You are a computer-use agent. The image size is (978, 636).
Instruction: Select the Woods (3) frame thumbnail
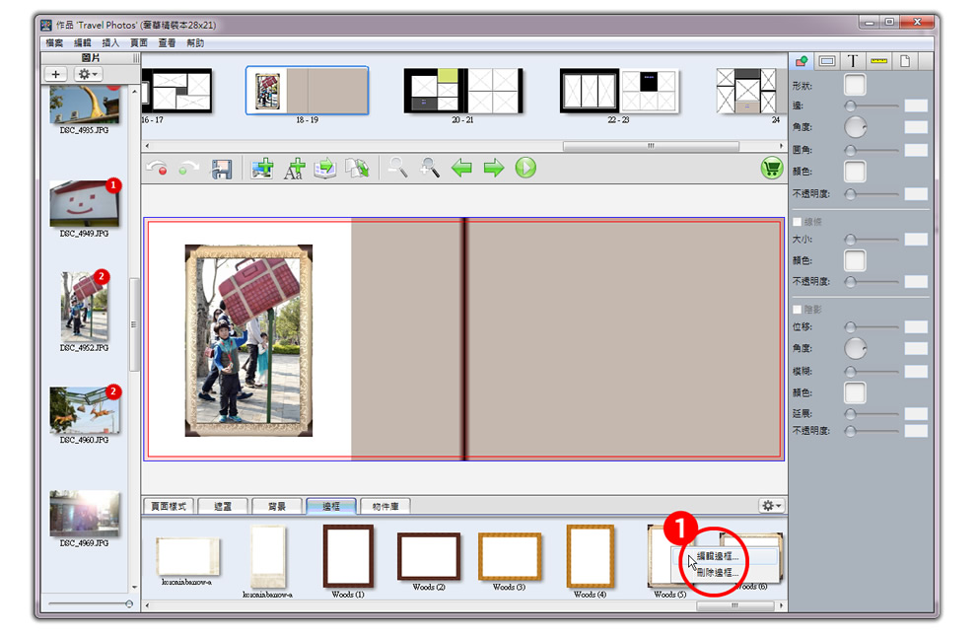pos(510,557)
